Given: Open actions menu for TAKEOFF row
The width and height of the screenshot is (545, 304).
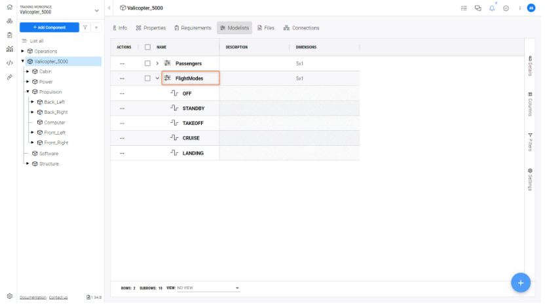Looking at the screenshot, I should coord(122,124).
